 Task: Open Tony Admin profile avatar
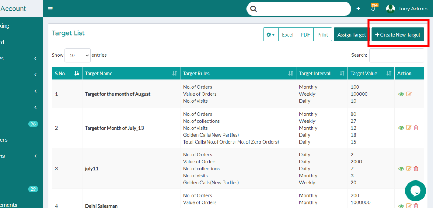(x=390, y=9)
